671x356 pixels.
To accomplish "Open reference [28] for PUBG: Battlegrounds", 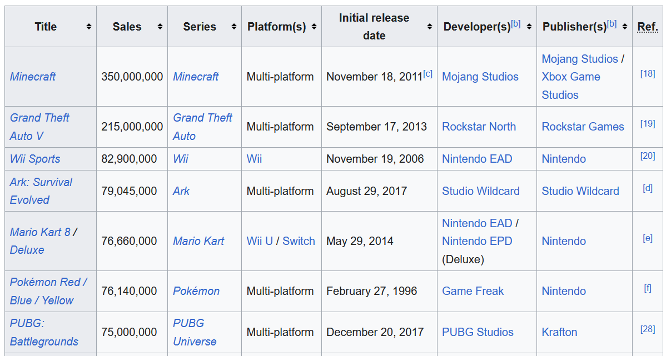I will pyautogui.click(x=648, y=329).
